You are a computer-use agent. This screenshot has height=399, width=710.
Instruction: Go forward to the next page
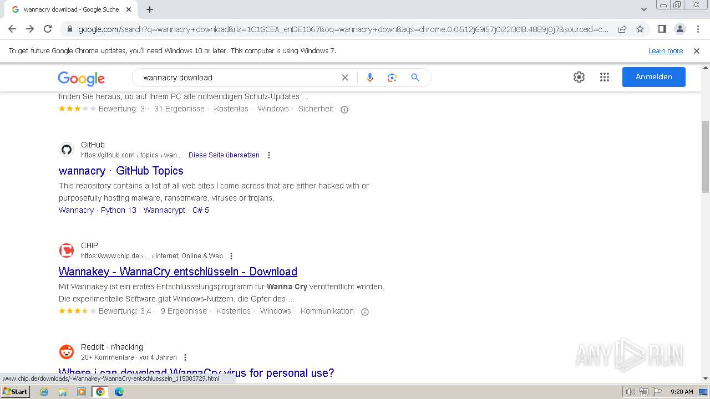[x=30, y=29]
